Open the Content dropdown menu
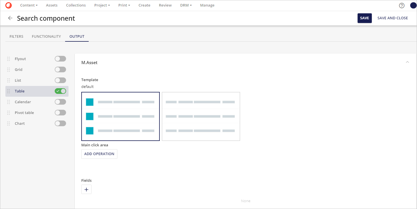Screen dimensions: 417x209 tap(29, 5)
